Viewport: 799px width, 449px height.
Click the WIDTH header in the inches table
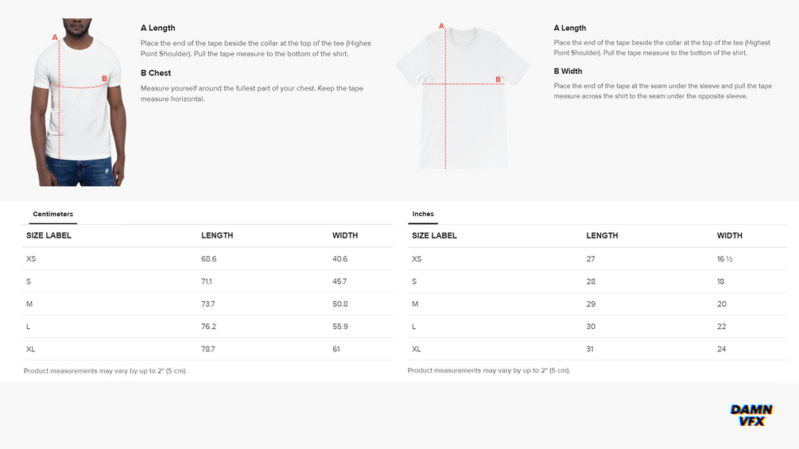729,235
